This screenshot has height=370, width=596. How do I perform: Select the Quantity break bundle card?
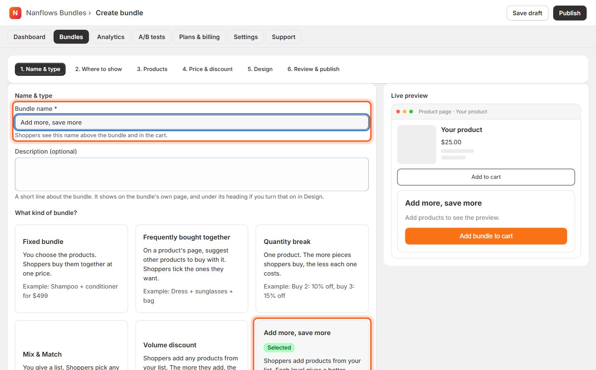pyautogui.click(x=312, y=268)
